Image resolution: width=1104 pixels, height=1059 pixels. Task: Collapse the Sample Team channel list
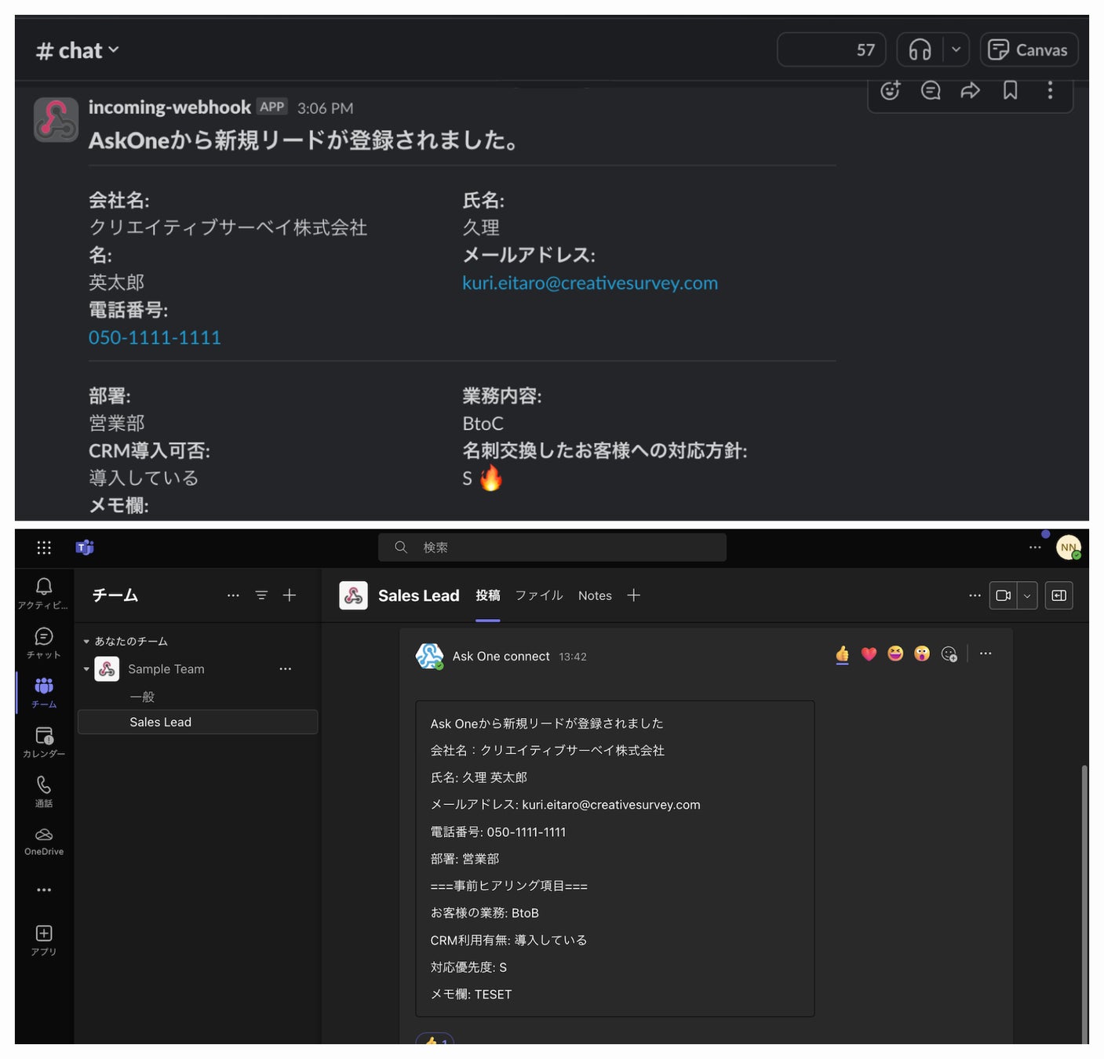click(86, 669)
